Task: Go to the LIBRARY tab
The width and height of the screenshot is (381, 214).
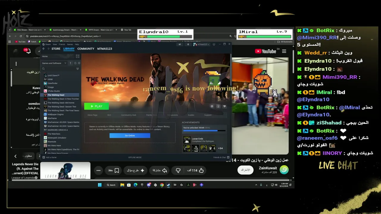Action: (69, 49)
